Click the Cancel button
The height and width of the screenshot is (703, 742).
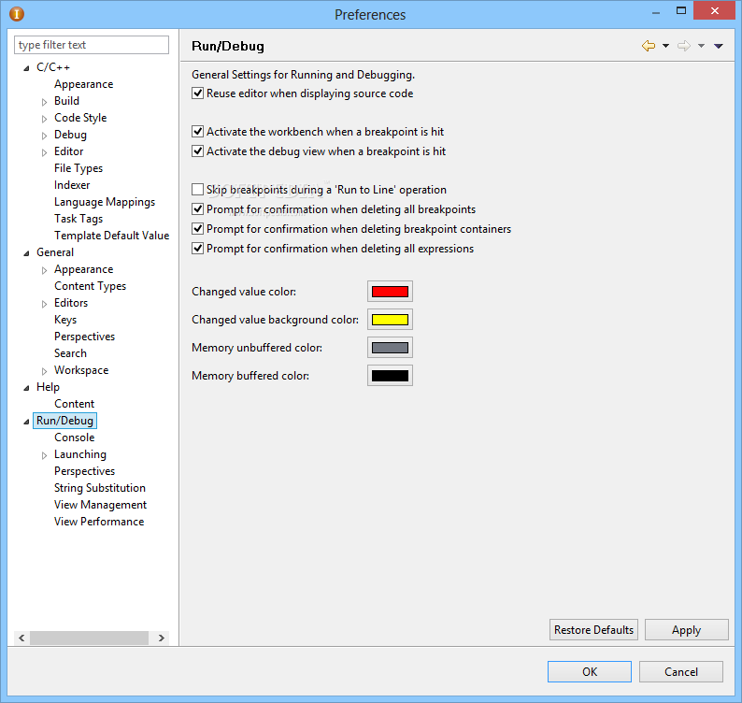coord(681,672)
